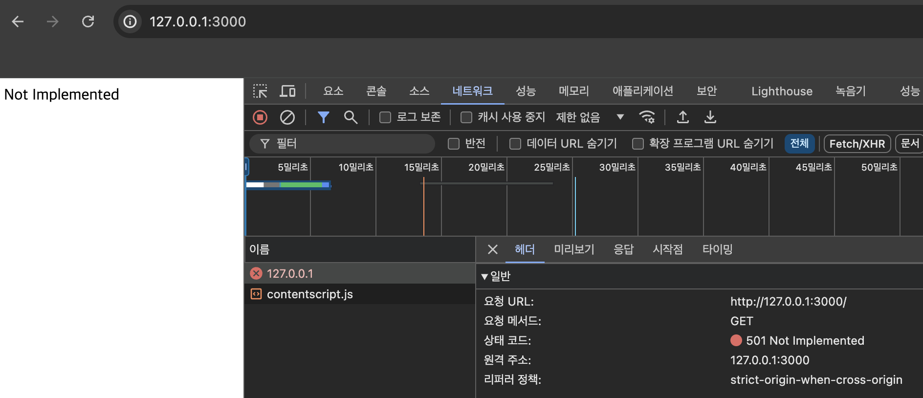Image resolution: width=923 pixels, height=398 pixels.
Task: Click the orange DOMContentLoaded timeline line
Action: (423, 206)
